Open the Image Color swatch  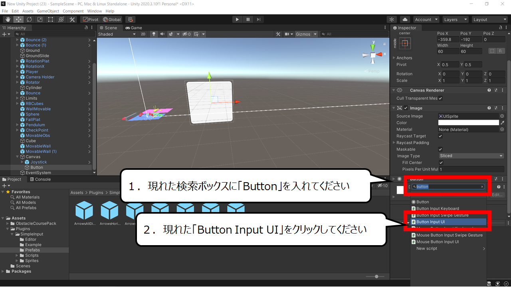click(468, 123)
